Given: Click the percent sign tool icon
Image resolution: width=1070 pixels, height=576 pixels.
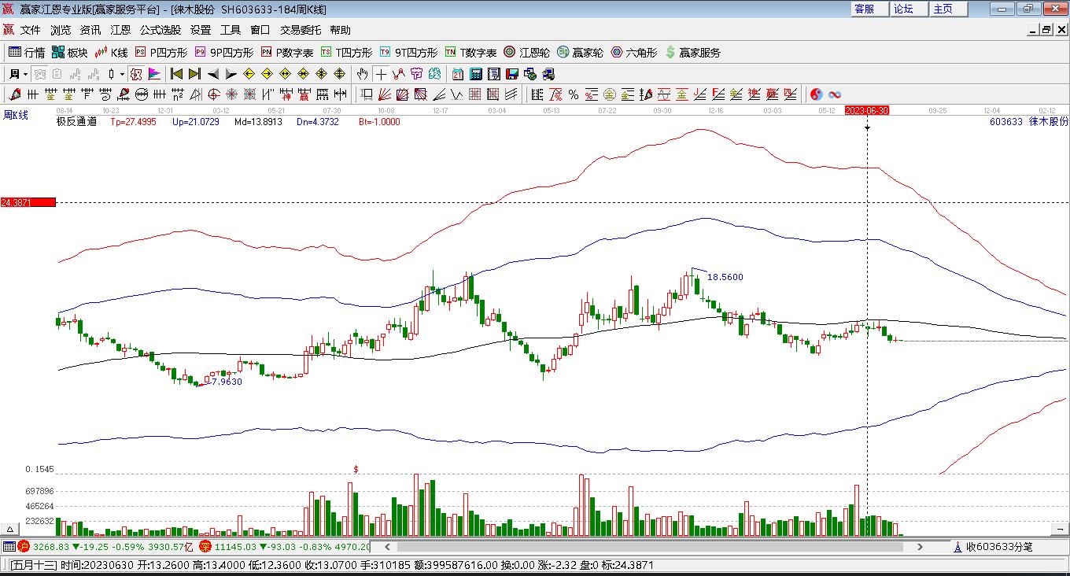Looking at the screenshot, I should [x=574, y=94].
